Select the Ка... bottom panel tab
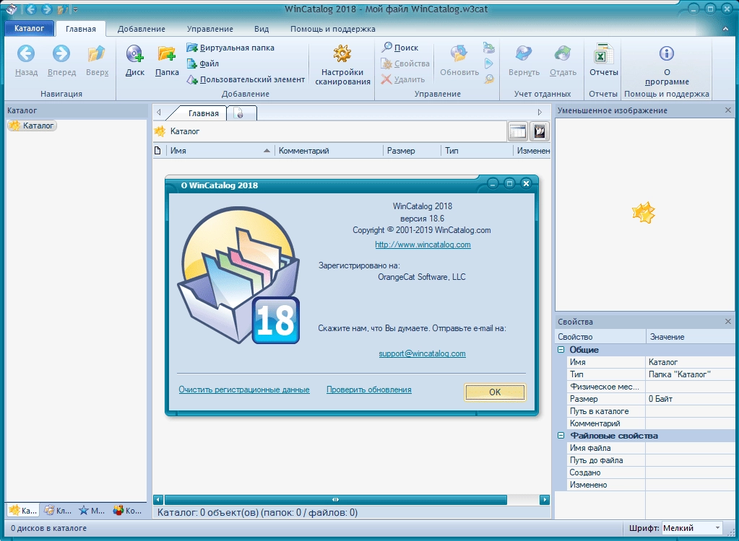 22,510
